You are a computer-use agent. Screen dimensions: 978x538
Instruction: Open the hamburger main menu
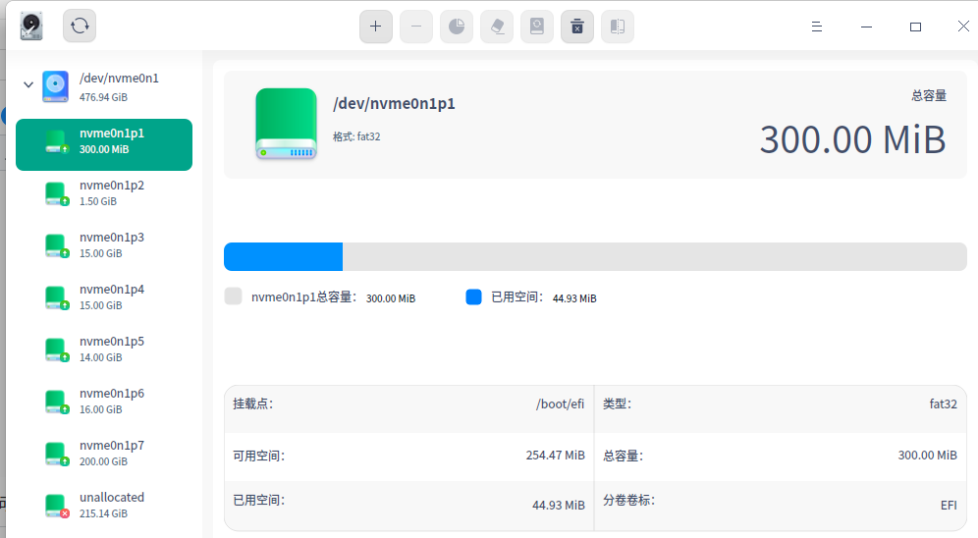(816, 27)
